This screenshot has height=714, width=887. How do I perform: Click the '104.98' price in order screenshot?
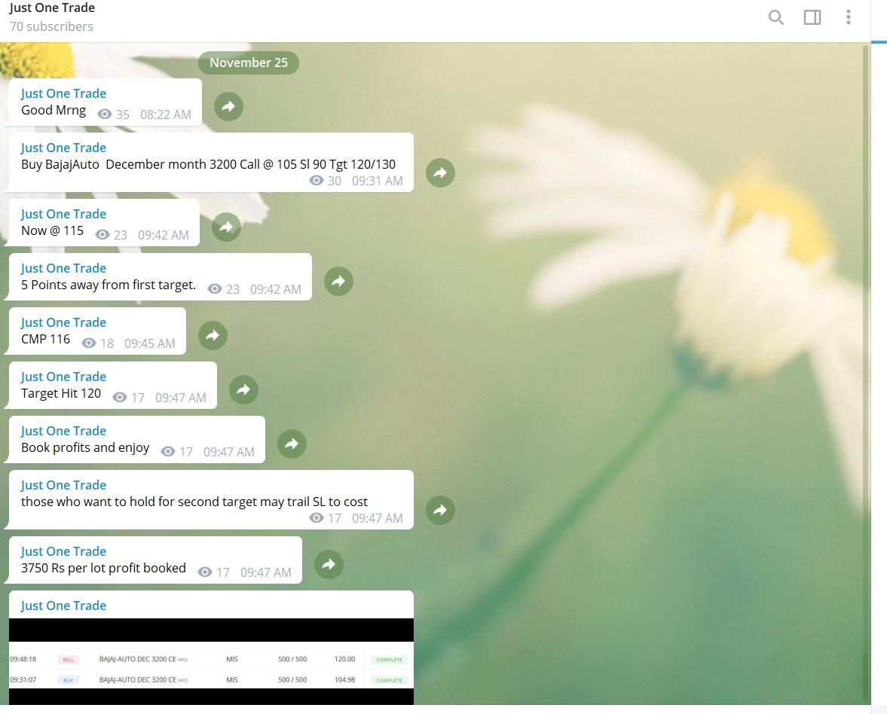(344, 679)
